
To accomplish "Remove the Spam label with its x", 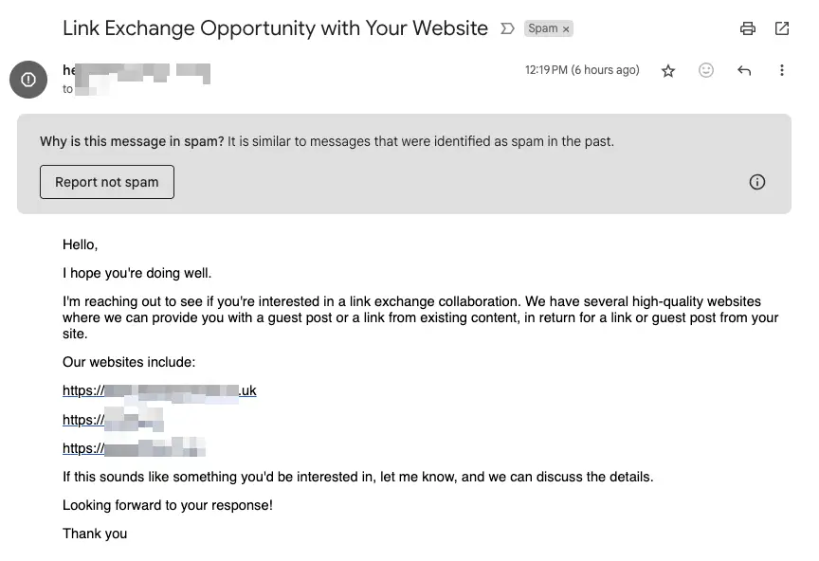I will [x=566, y=29].
